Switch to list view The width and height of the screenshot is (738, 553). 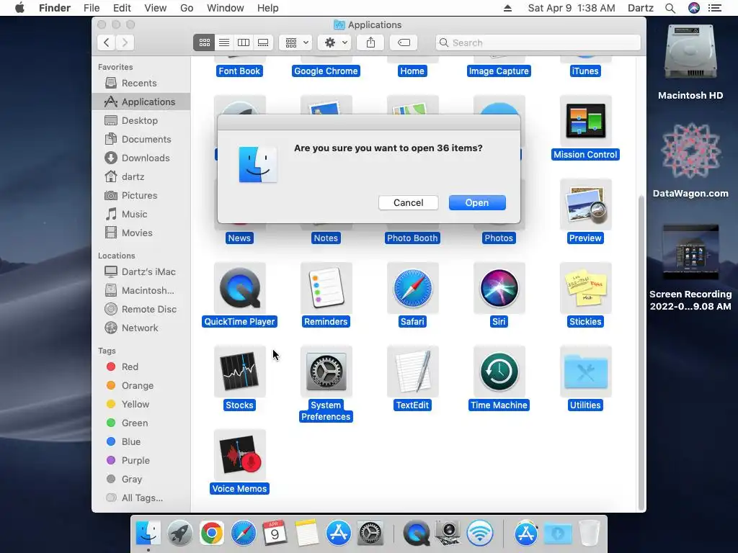(224, 42)
